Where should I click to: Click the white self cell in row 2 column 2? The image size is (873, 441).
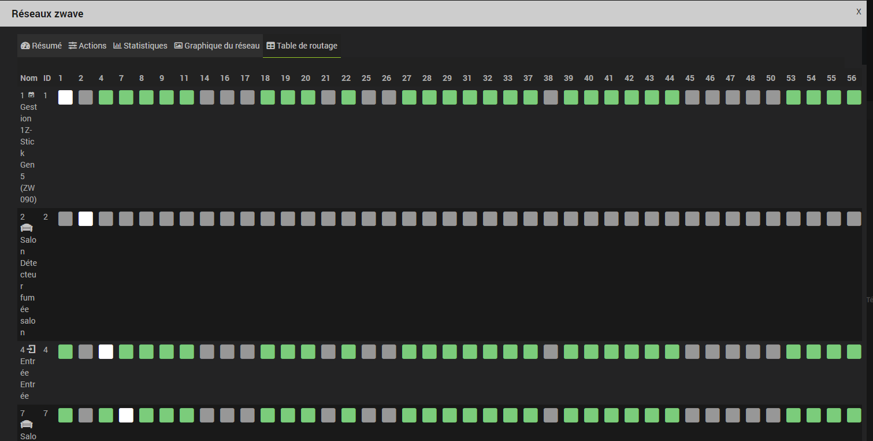pyautogui.click(x=86, y=218)
